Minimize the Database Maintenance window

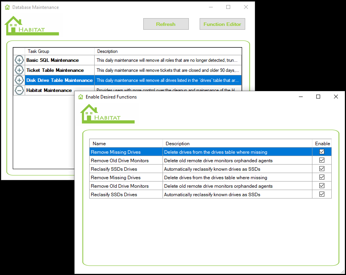point(211,7)
